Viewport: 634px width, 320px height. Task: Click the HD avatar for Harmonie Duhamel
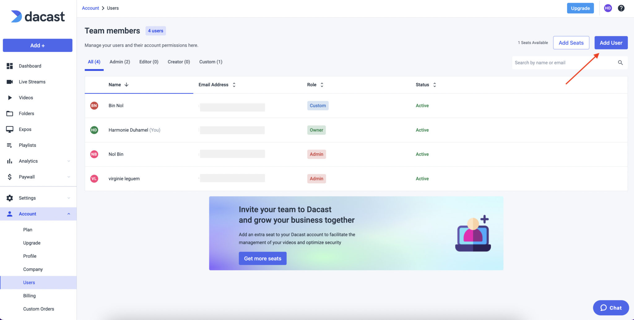[x=94, y=130]
